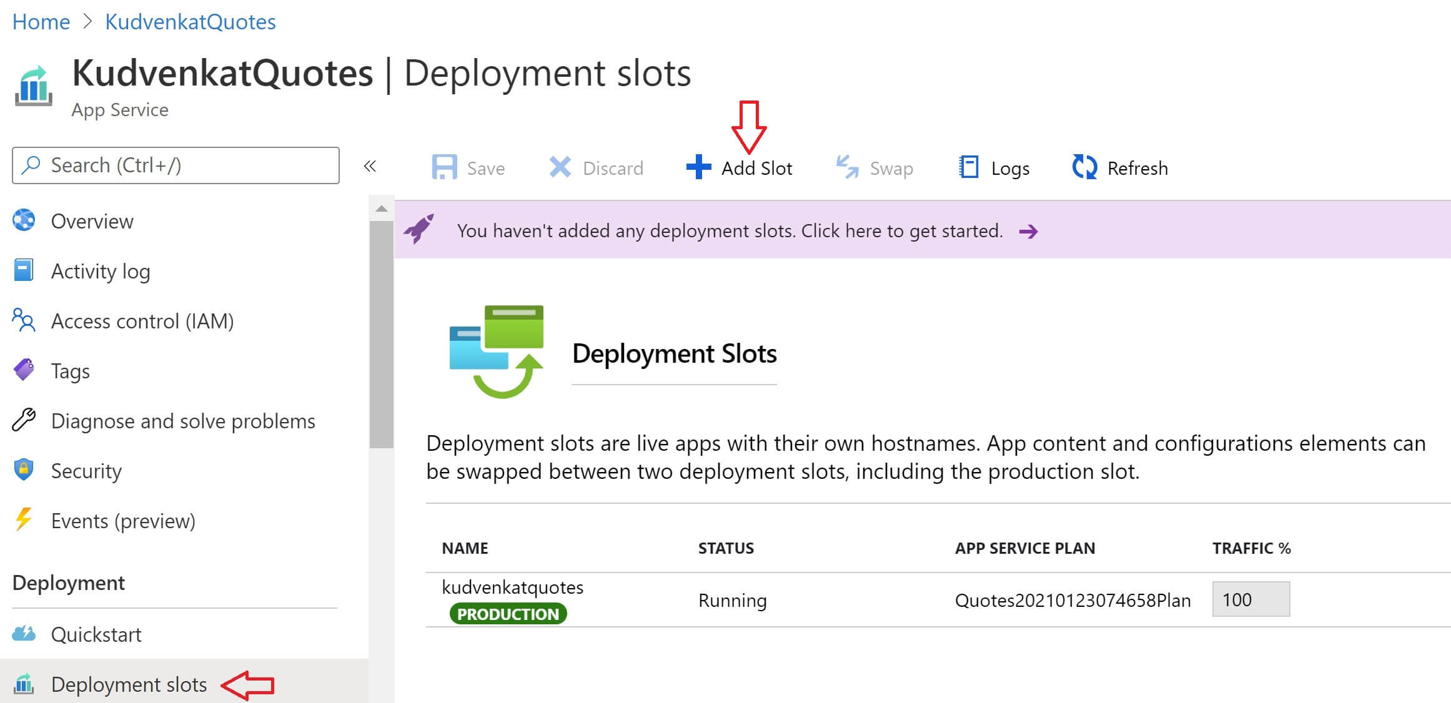
Task: Click the TRAFFIC % column header
Action: [1252, 548]
